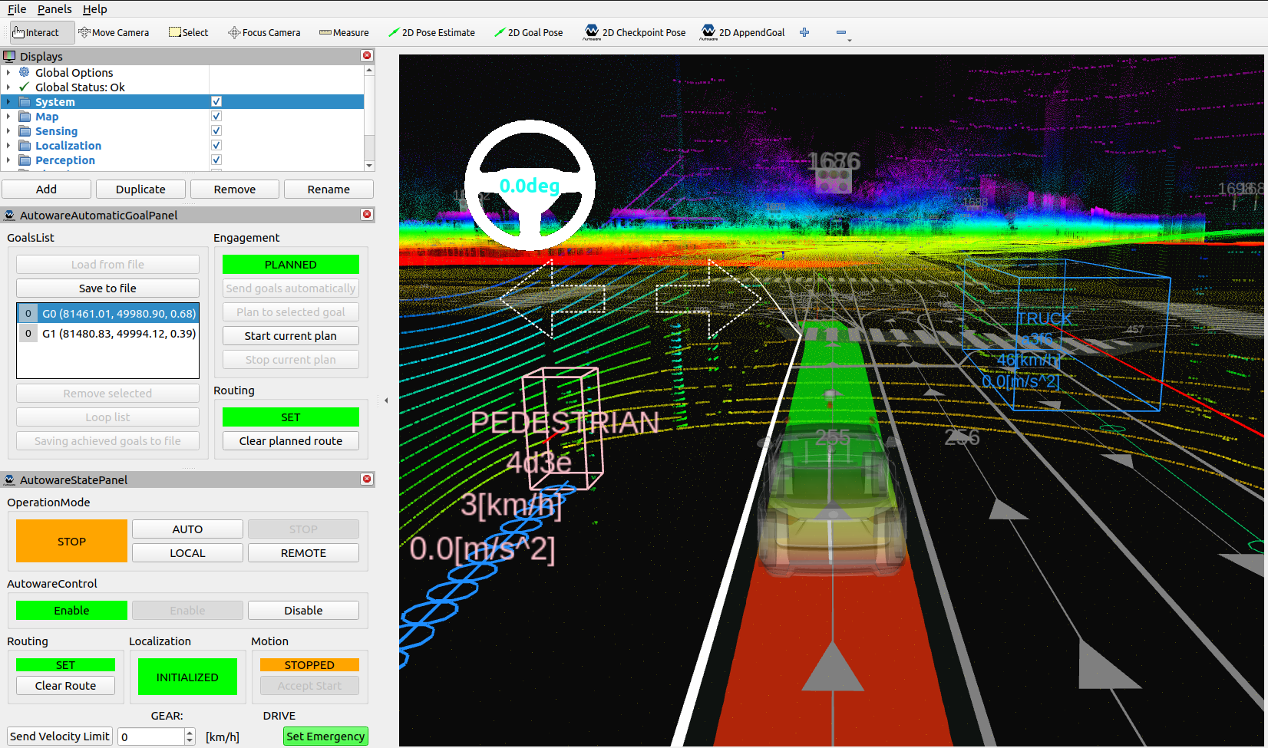Open the File menu
Viewport: 1268px width, 748px height.
pos(17,9)
